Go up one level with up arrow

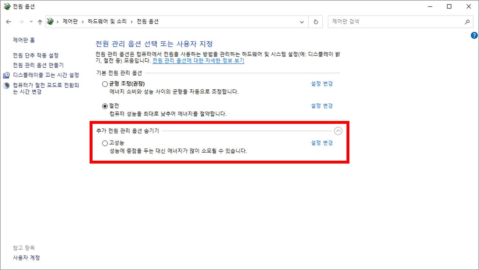(40, 22)
